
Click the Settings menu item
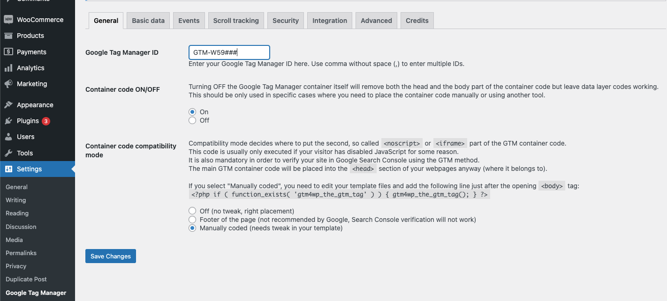click(x=38, y=169)
